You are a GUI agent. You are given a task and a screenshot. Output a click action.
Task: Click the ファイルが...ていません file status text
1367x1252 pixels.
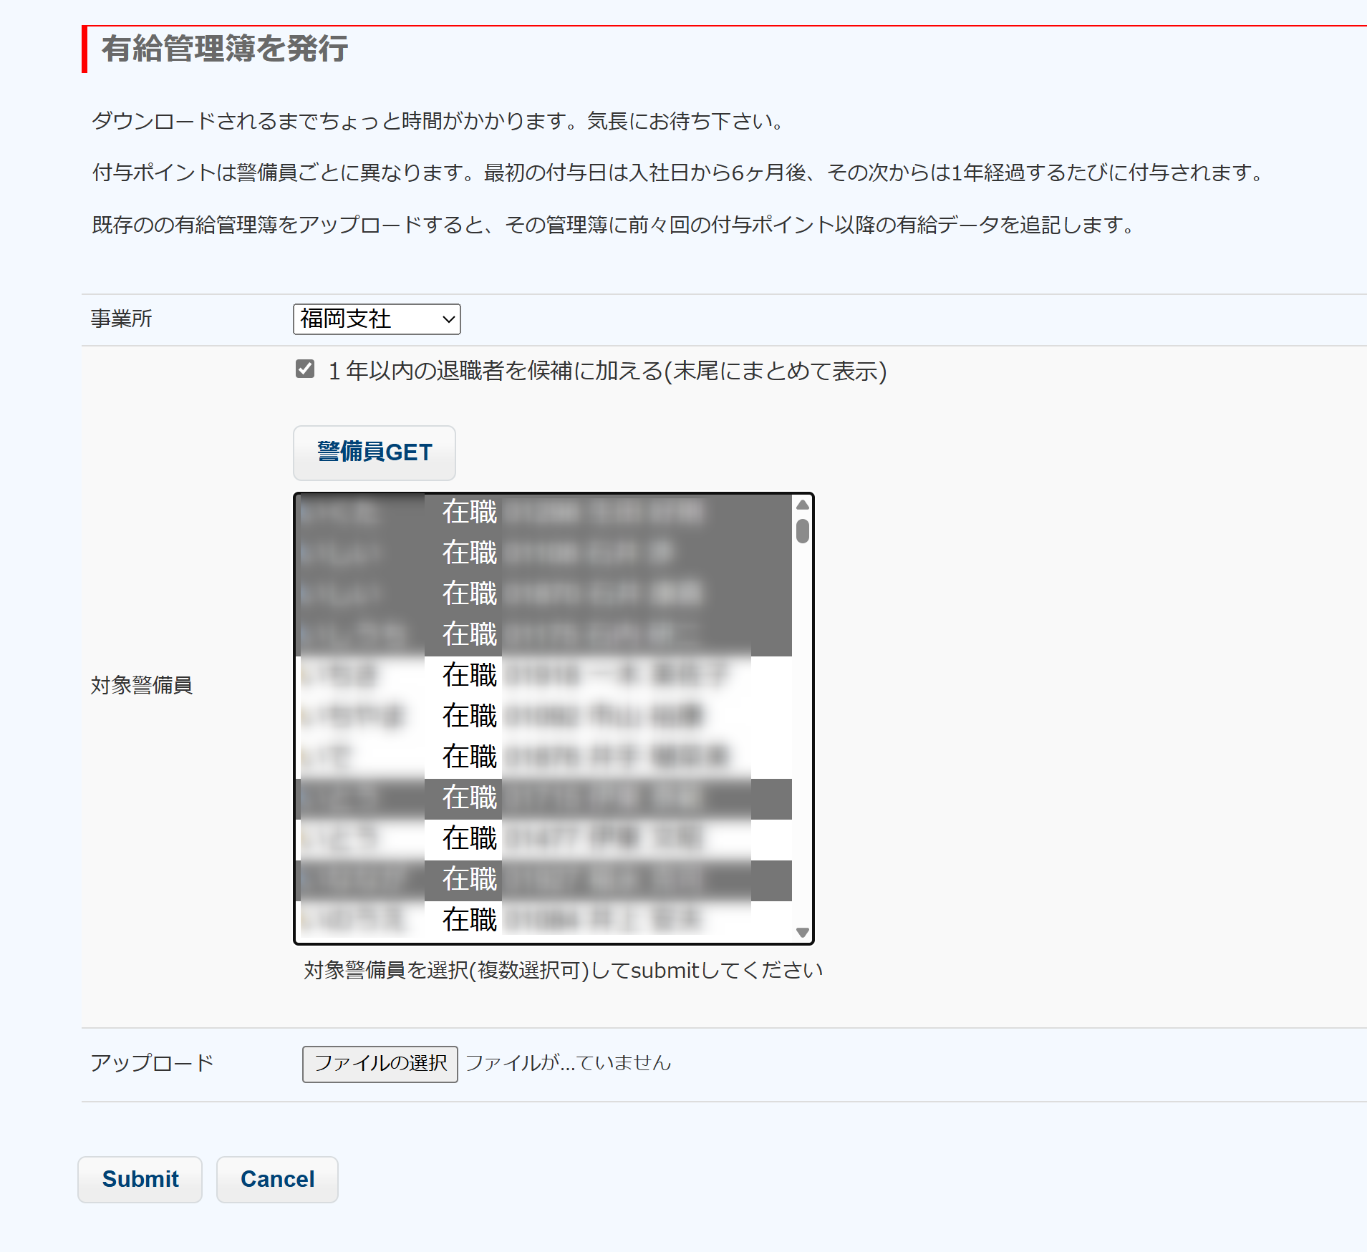tap(569, 1064)
